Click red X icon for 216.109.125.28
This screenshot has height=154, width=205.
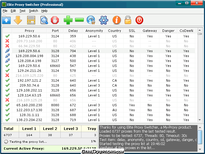[7, 100]
